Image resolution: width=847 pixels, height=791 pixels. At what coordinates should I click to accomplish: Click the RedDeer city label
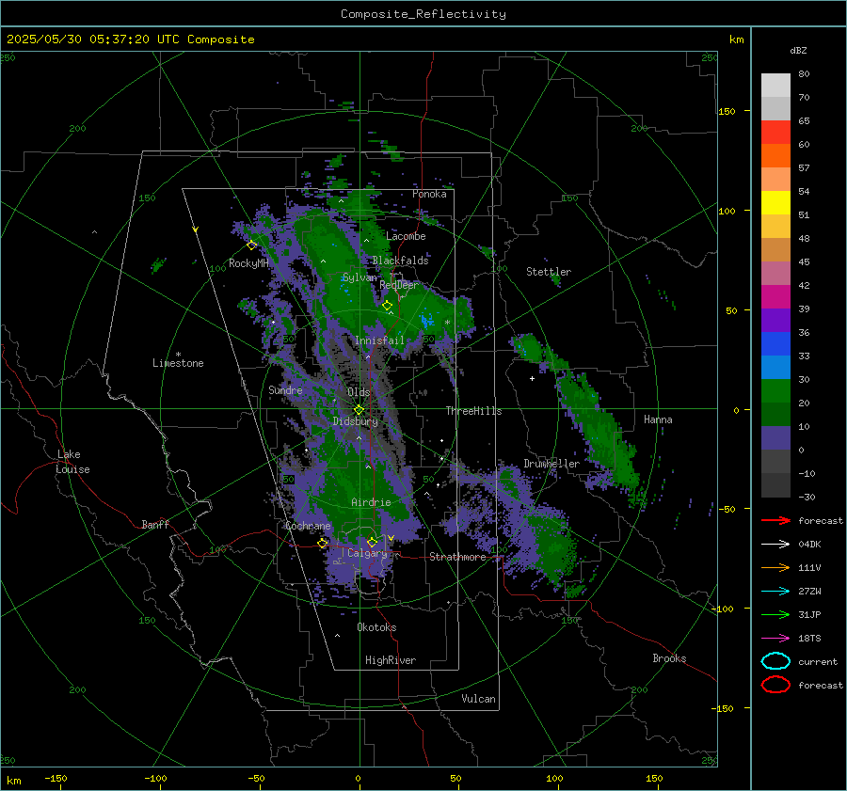click(x=399, y=285)
